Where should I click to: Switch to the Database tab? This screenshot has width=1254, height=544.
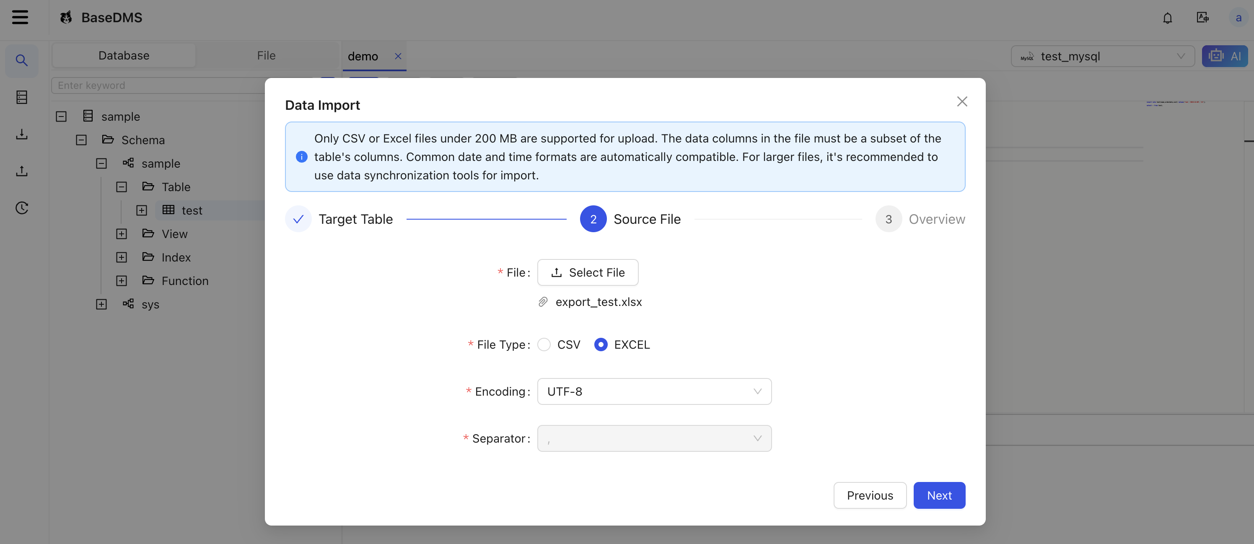pyautogui.click(x=124, y=55)
